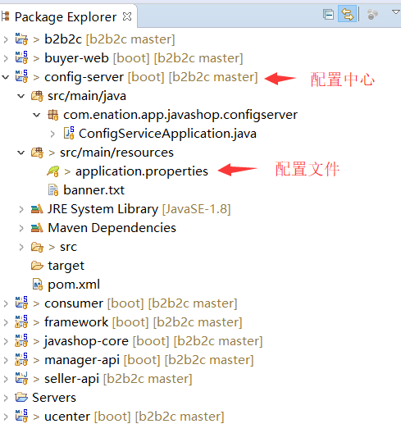Screen dimensions: 401x433
Task: Collapse the src/main/java source folder
Action: coord(21,96)
